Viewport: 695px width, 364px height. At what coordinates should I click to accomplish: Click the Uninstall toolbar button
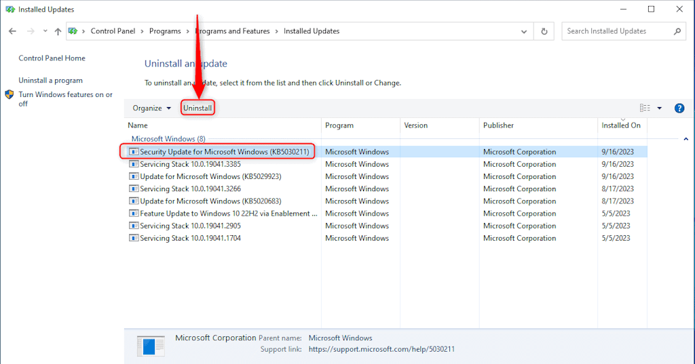pyautogui.click(x=198, y=108)
